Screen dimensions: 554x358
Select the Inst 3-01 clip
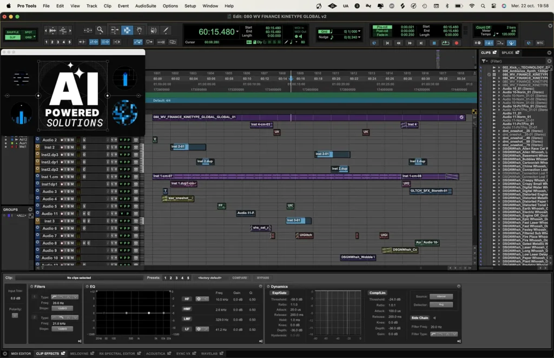point(296,221)
